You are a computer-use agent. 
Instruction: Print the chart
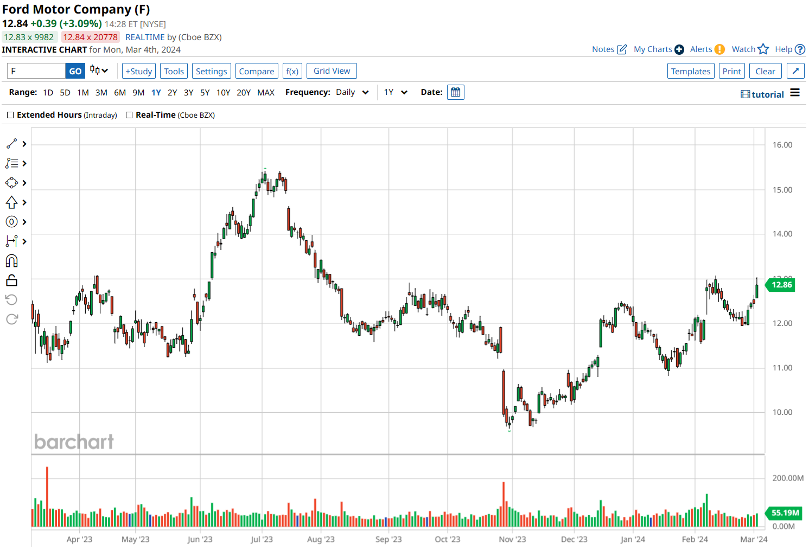731,71
